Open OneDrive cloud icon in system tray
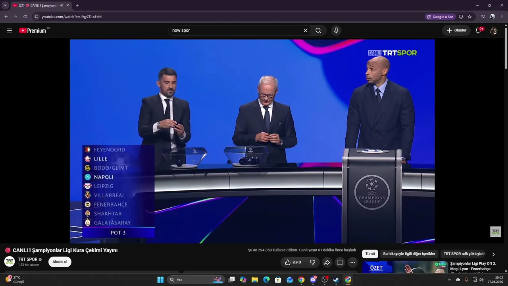 (458, 280)
